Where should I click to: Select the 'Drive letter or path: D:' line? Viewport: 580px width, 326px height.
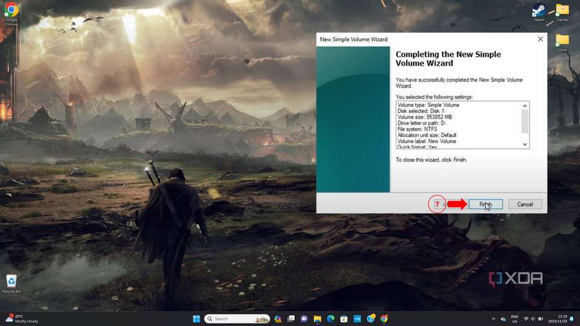click(x=422, y=123)
